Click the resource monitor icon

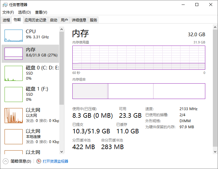click(39, 161)
